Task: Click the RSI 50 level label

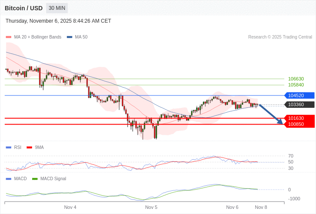Action: point(291,162)
